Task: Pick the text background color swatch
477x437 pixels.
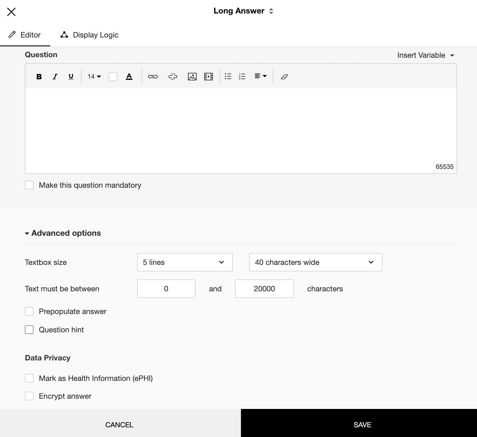Action: pyautogui.click(x=113, y=77)
